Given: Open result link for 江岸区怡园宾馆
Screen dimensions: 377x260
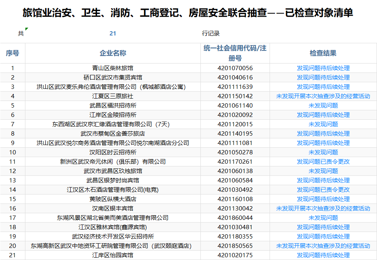Looking at the screenshot, I should [323, 255].
